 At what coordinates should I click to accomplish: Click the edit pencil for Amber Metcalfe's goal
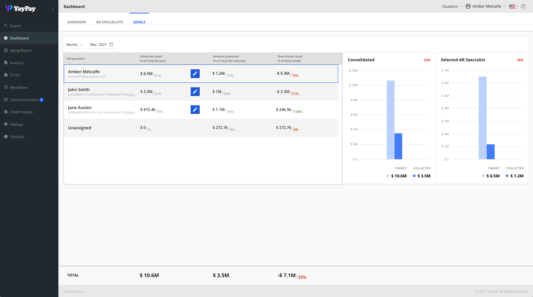195,74
